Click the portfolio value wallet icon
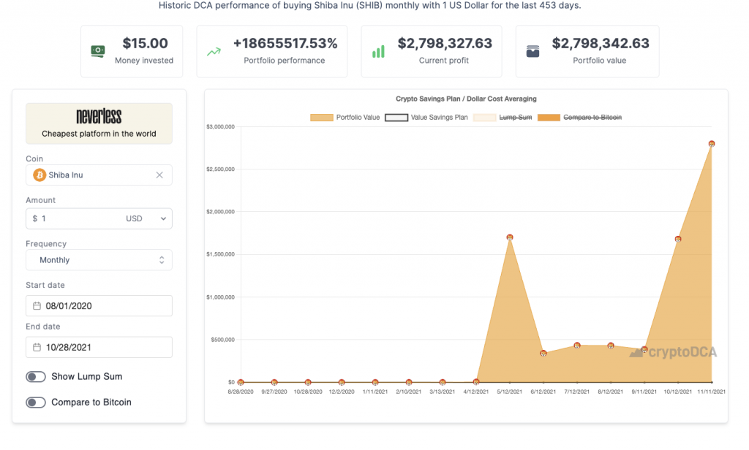The height and width of the screenshot is (450, 749). [532, 51]
